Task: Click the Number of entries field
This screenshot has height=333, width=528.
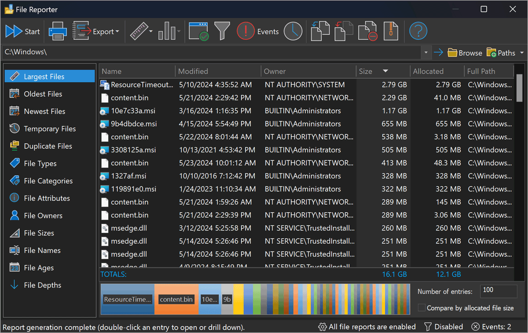Action: (x=499, y=291)
